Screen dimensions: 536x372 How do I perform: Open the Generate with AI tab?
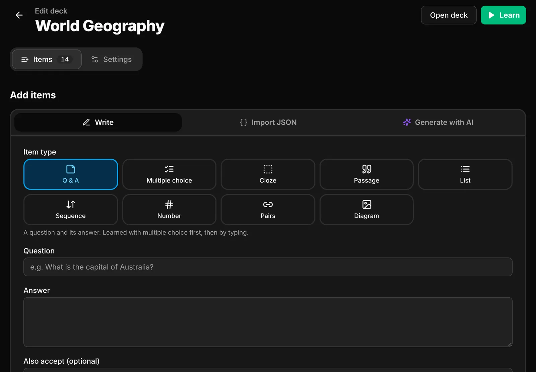point(438,122)
